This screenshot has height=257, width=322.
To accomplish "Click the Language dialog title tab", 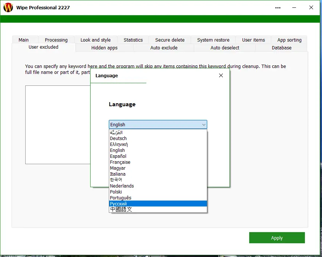I will pos(118,76).
